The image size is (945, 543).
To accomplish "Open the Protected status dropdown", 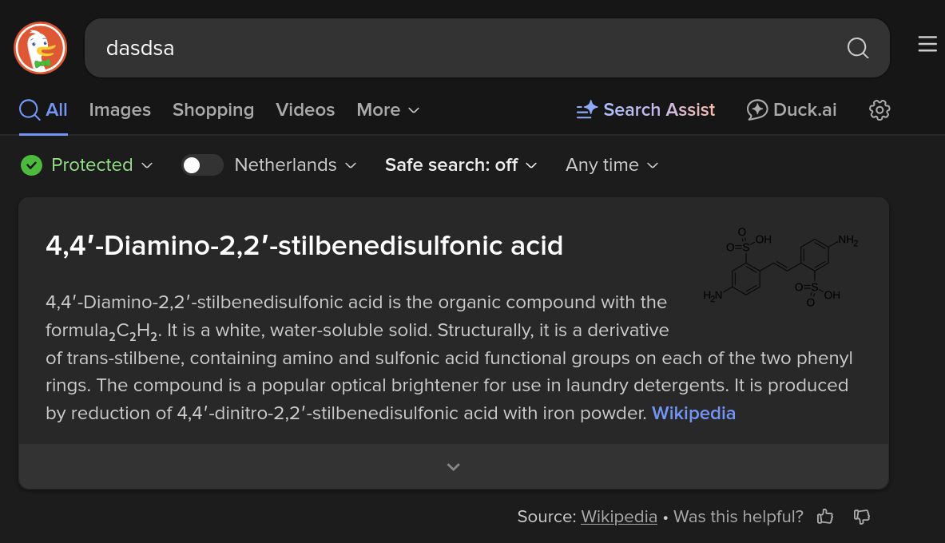I will [x=86, y=165].
